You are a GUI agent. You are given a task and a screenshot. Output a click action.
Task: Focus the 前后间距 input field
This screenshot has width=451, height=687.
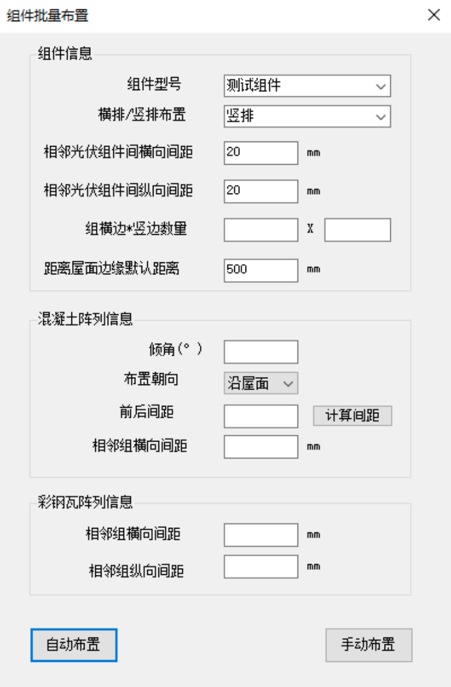[261, 415]
